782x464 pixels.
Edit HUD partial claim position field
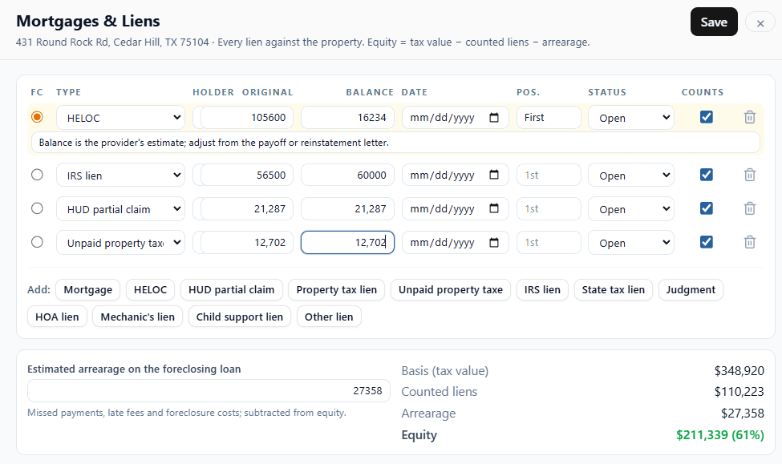pyautogui.click(x=549, y=209)
